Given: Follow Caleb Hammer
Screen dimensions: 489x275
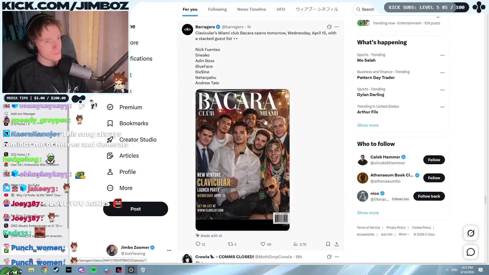Looking at the screenshot, I should 434,160.
